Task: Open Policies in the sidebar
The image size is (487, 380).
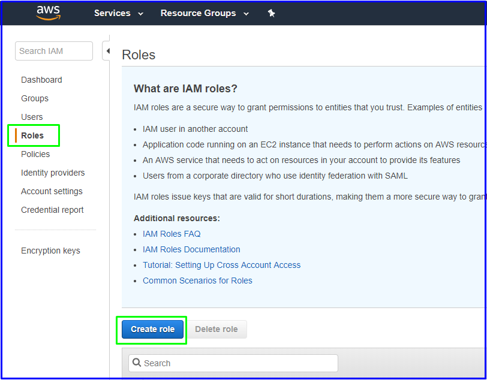Action: pyautogui.click(x=35, y=154)
